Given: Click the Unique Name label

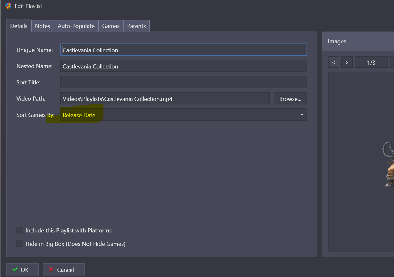Looking at the screenshot, I should click(34, 50).
